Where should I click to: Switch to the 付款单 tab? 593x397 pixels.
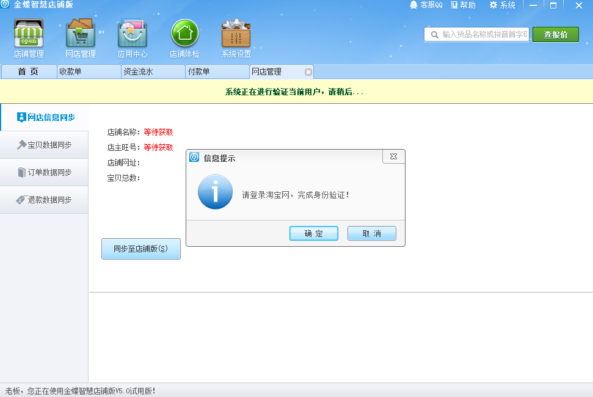217,71
